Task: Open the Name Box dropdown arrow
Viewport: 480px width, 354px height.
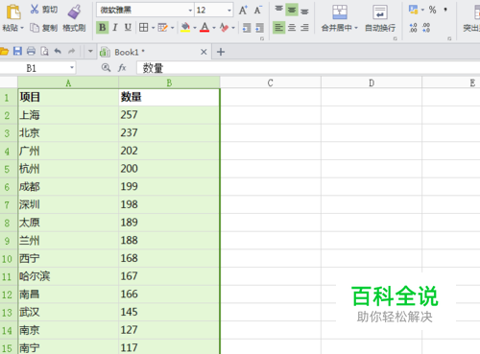Action: click(x=72, y=68)
